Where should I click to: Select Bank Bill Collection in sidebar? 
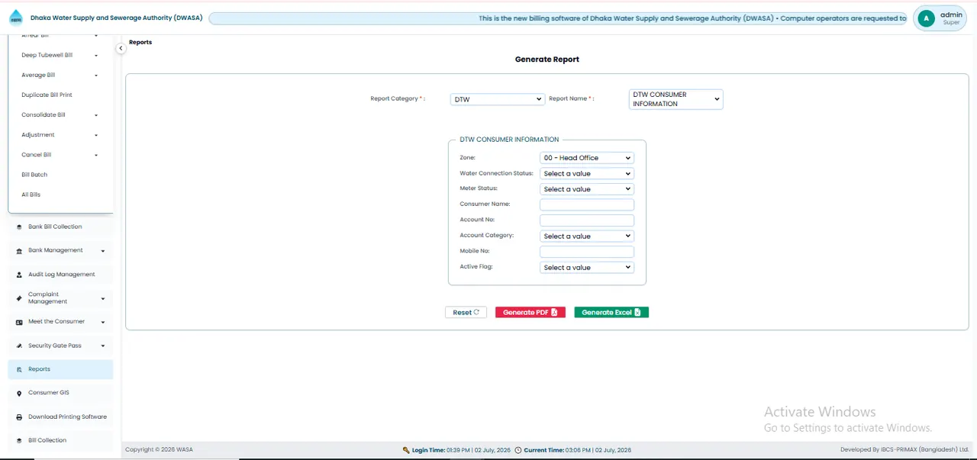tap(60, 227)
